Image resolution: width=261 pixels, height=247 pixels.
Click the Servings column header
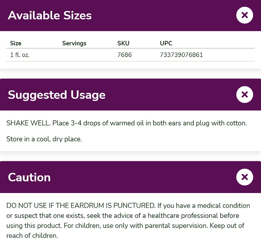tap(74, 43)
